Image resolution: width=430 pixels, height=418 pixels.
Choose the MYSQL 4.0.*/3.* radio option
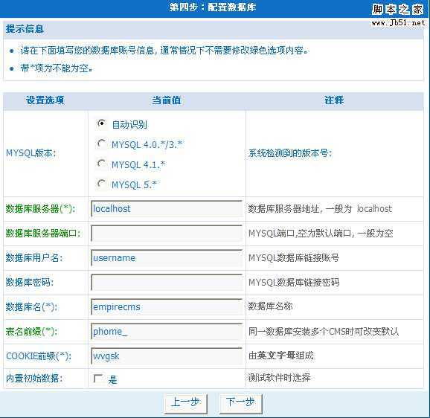(x=101, y=144)
